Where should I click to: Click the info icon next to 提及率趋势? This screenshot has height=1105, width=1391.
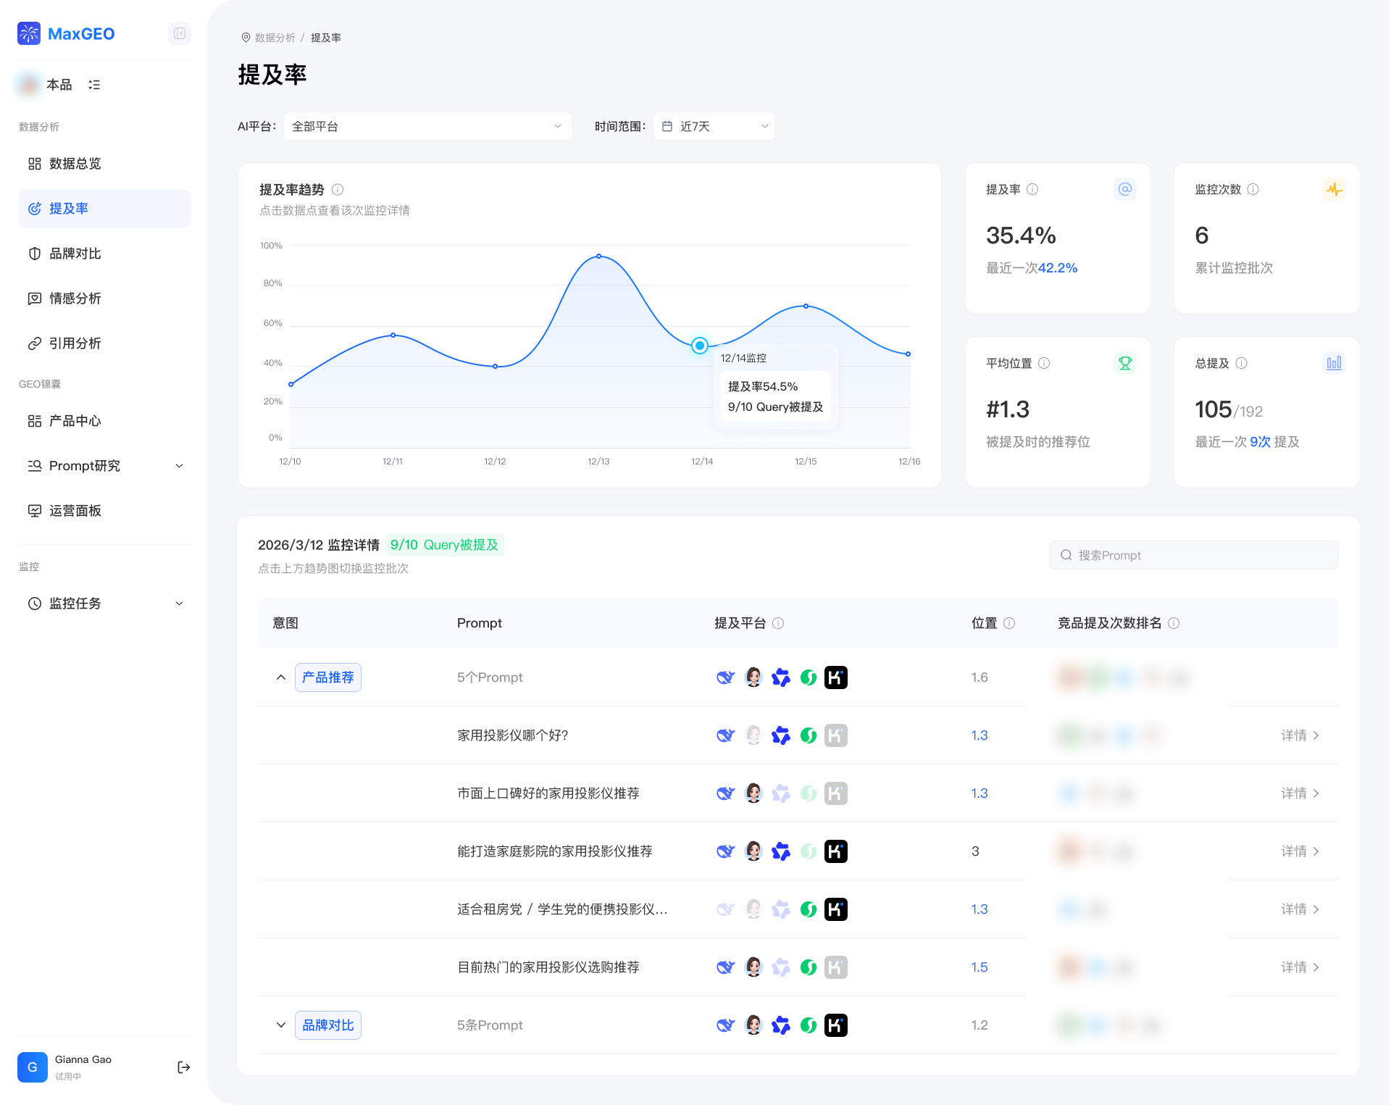pos(338,190)
